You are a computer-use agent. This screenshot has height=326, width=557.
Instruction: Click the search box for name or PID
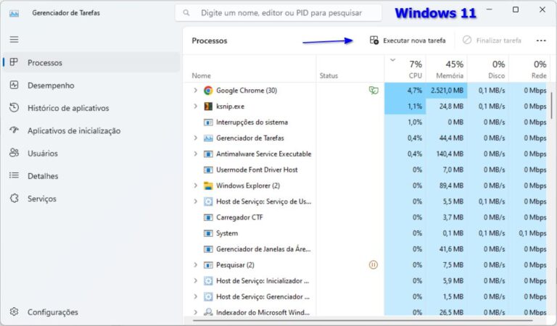[278, 13]
